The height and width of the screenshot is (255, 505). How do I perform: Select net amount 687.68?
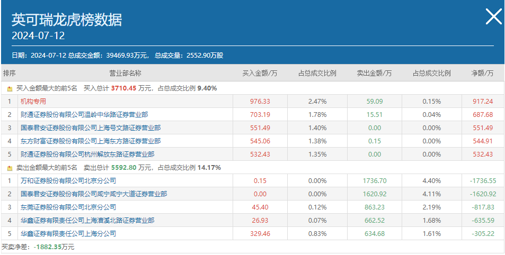[x=483, y=114]
